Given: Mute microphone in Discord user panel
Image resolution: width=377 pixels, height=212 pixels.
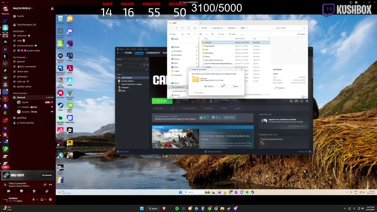Looking at the screenshot, I should click(x=34, y=199).
